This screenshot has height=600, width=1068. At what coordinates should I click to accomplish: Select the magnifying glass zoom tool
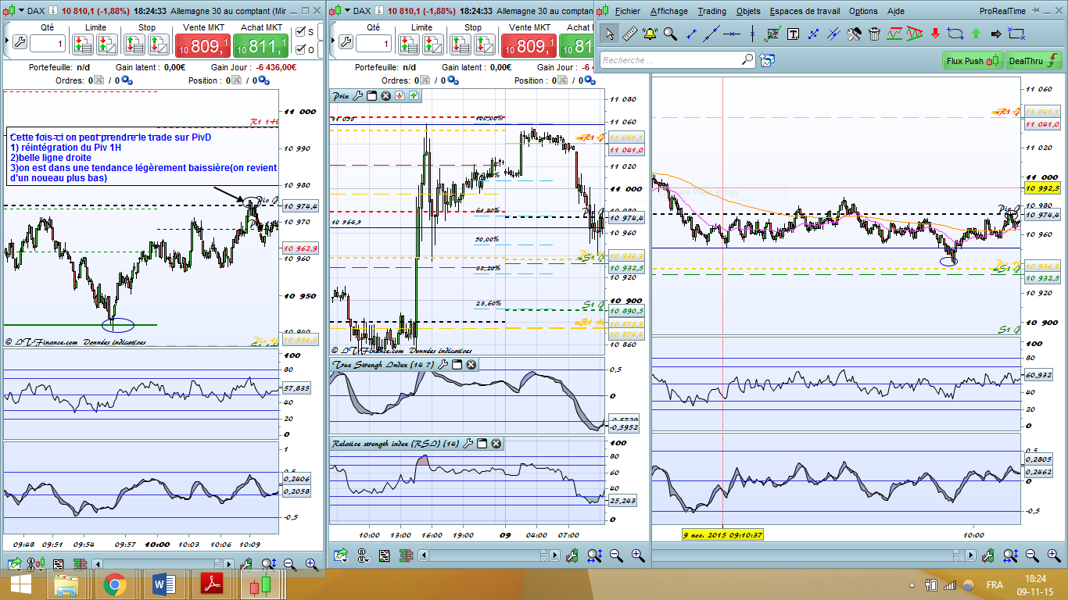670,34
